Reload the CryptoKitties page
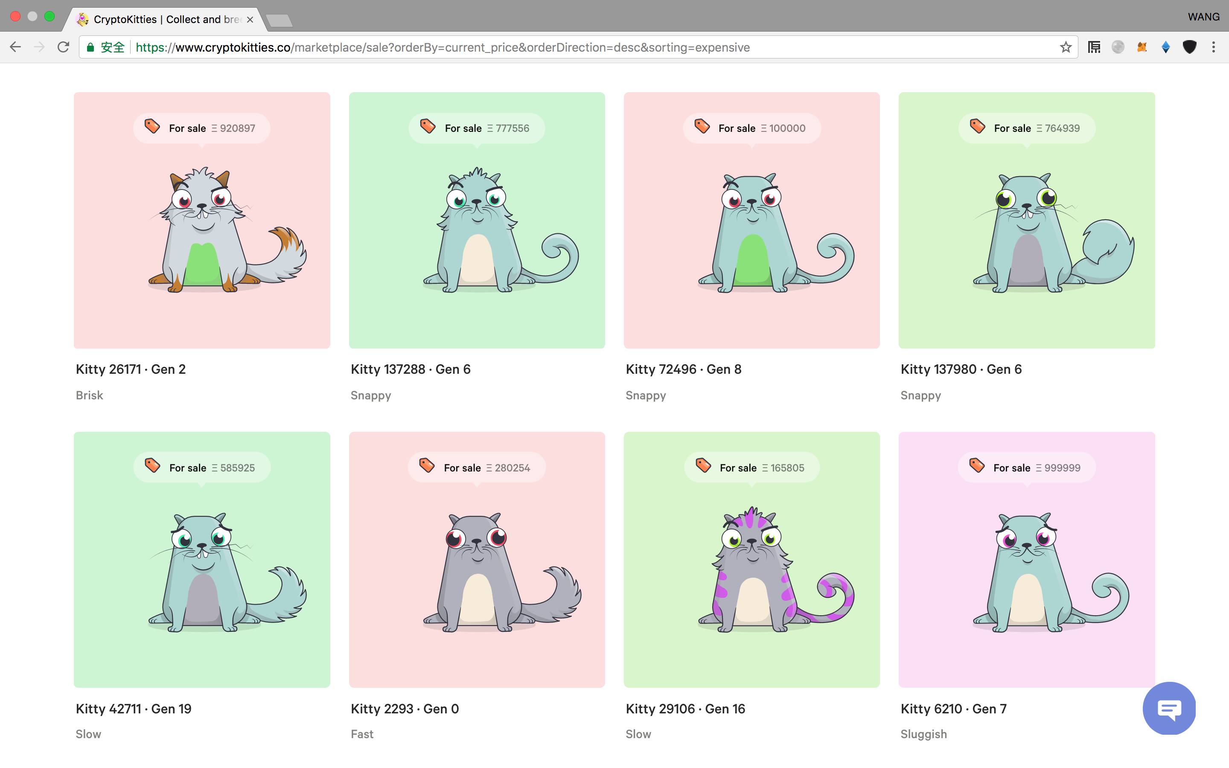Viewport: 1229px width, 768px height. coord(63,47)
